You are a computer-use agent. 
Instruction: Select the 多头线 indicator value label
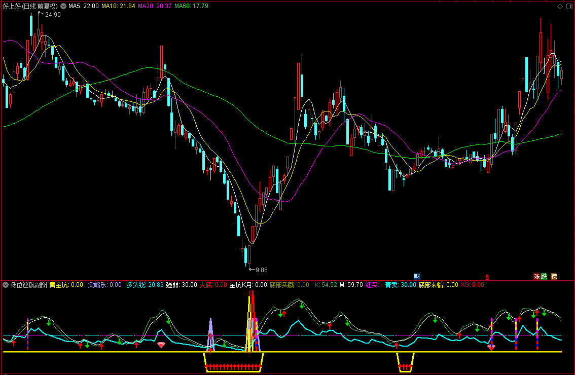point(145,285)
